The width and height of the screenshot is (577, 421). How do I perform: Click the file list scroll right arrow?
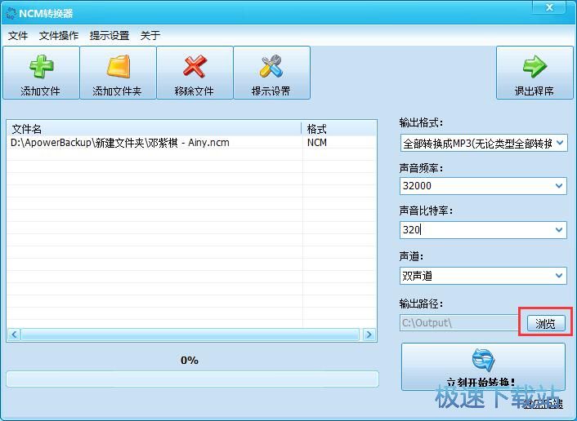tap(369, 335)
